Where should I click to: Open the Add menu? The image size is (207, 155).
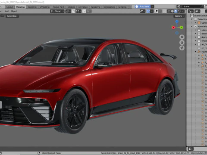point(7,11)
